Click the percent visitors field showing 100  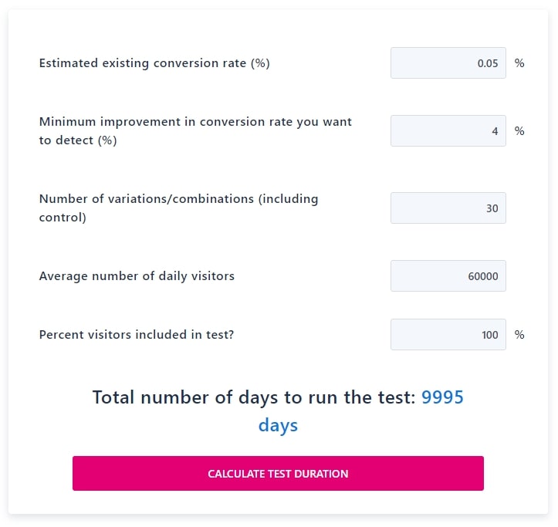point(448,335)
